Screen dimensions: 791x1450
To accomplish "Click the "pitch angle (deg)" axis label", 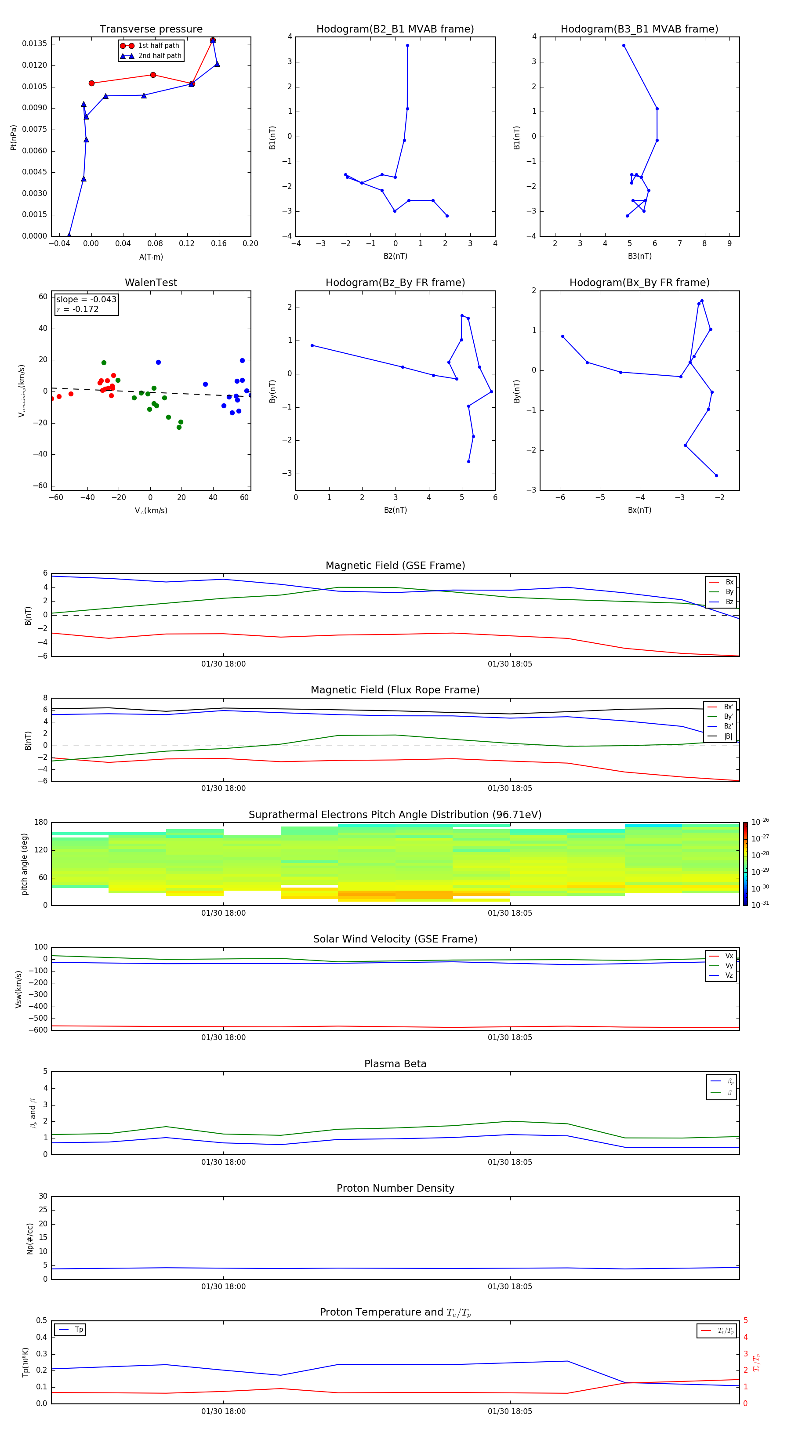I will point(24,864).
